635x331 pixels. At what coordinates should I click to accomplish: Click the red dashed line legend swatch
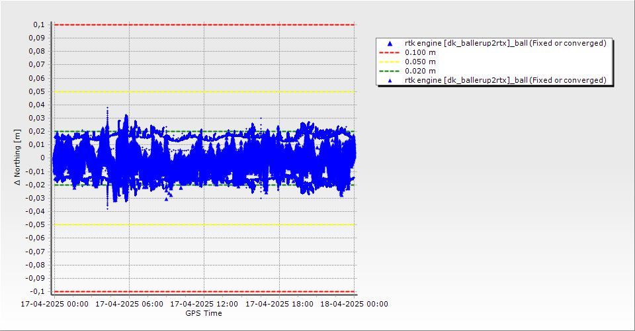click(x=390, y=53)
